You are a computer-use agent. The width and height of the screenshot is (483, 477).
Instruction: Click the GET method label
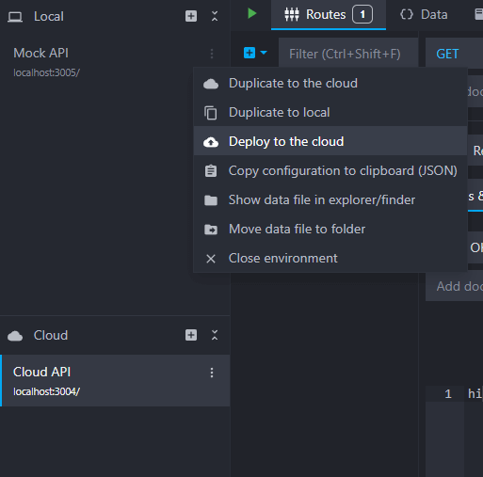(x=447, y=54)
